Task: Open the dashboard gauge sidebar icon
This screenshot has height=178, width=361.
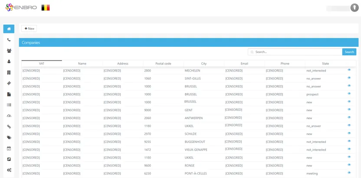Action: tap(9, 116)
